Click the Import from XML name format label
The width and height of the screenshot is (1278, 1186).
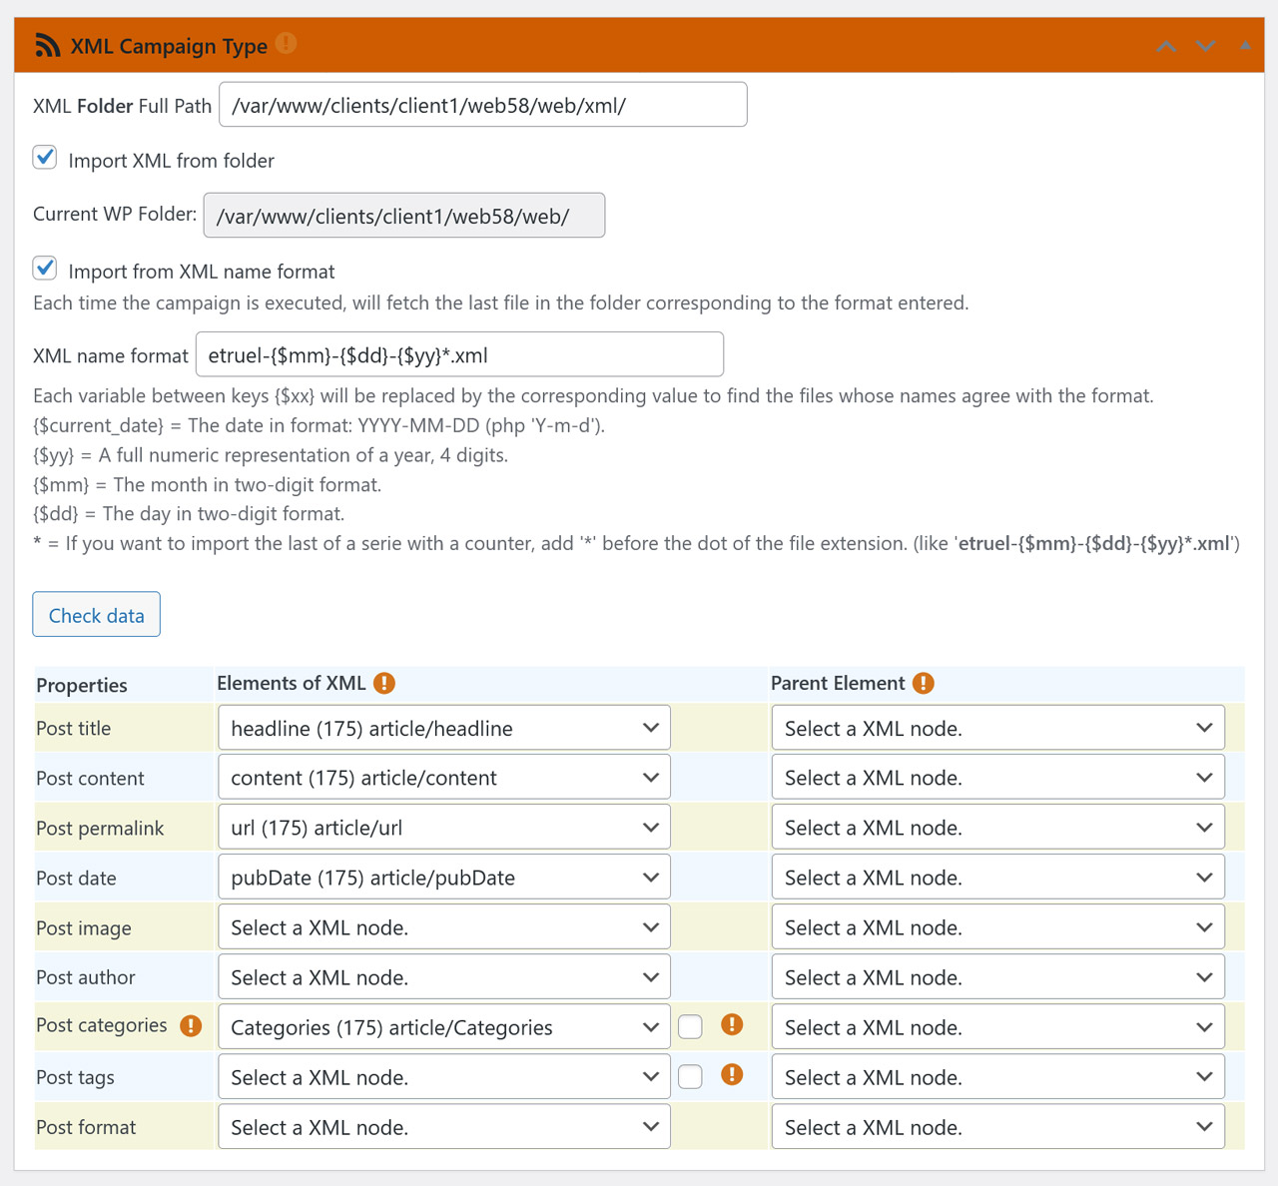[202, 272]
